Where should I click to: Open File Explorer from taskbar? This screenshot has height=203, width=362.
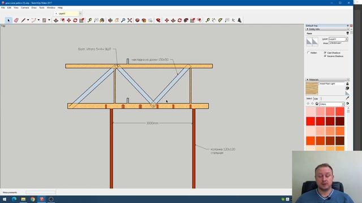click(x=23, y=199)
